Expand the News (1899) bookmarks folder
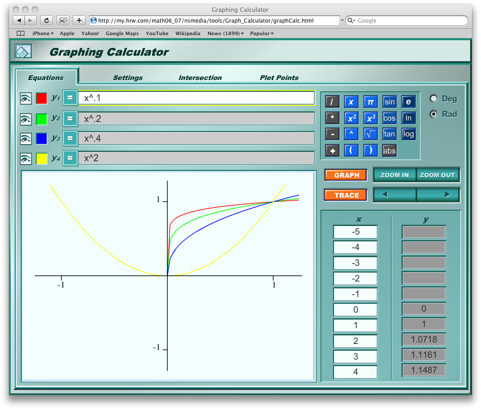 [x=225, y=33]
